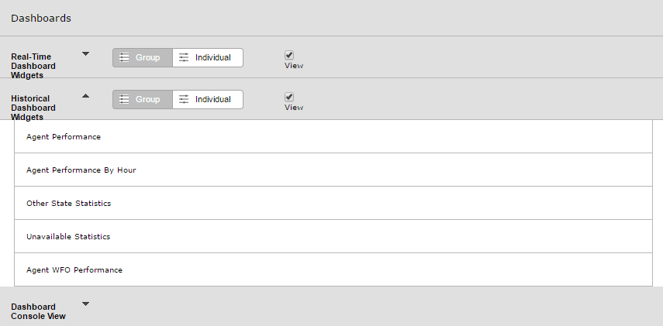The image size is (663, 326).
Task: Expand the Dashboard Console View section
Action: (x=85, y=304)
